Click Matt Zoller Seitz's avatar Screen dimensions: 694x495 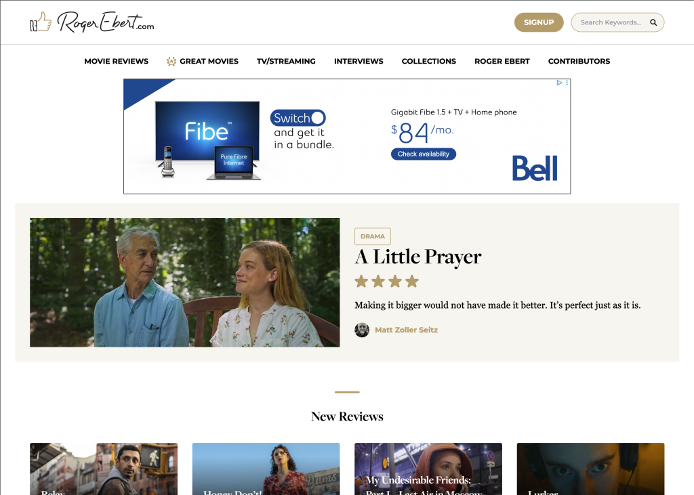[x=362, y=330]
